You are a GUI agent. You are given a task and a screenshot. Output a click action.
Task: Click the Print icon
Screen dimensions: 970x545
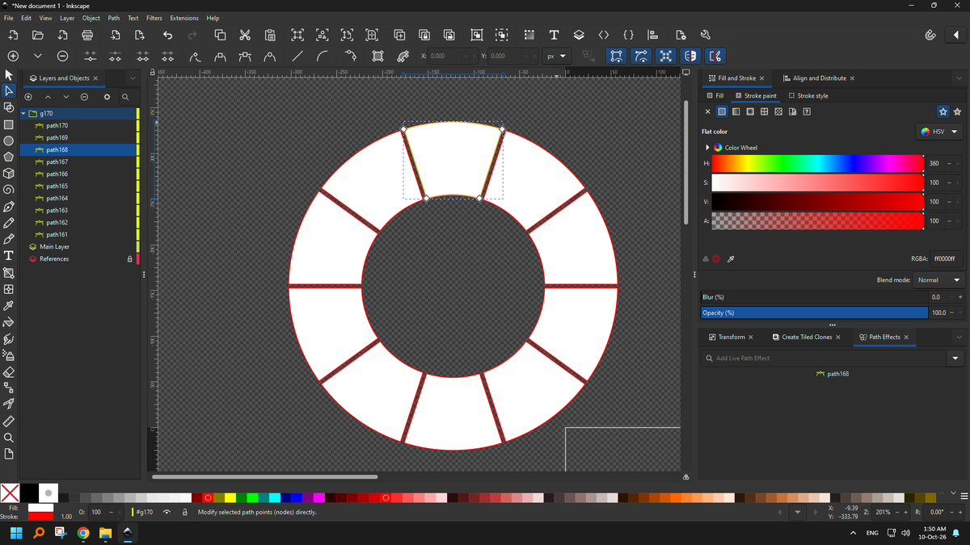pyautogui.click(x=88, y=35)
